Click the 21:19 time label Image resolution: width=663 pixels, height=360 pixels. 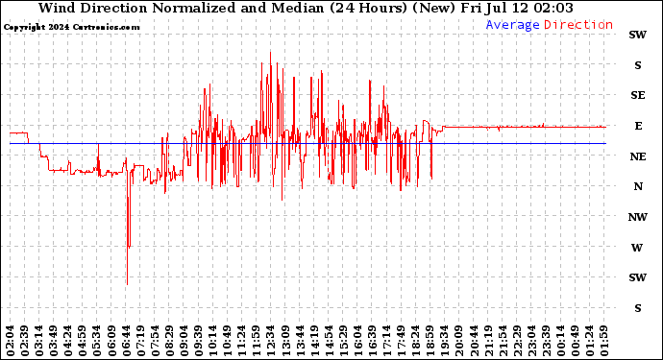coord(487,341)
